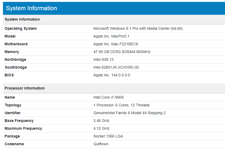Click the Socket 1366 LGA package value
This screenshot has height=149, width=225.
coord(108,136)
